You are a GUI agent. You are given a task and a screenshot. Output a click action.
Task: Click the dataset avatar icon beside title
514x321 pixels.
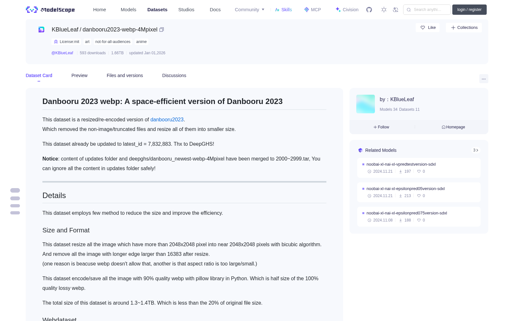click(x=41, y=30)
